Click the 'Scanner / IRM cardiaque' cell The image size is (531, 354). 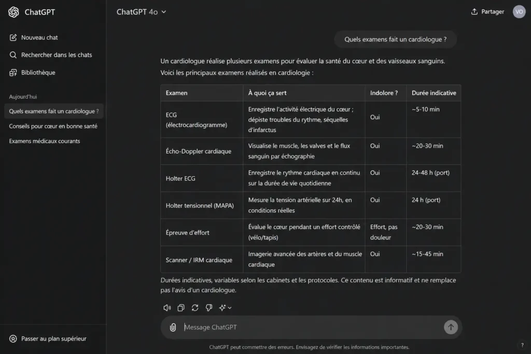tap(202, 260)
